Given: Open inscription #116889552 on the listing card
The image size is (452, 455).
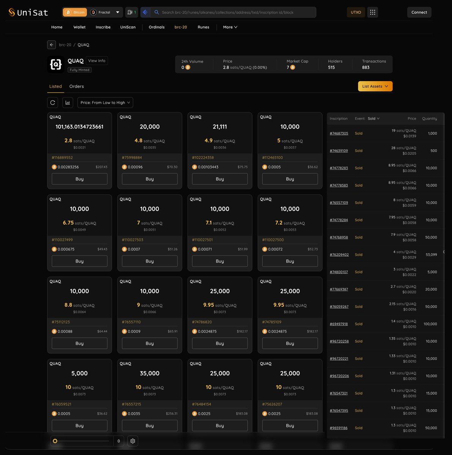Looking at the screenshot, I should point(62,158).
